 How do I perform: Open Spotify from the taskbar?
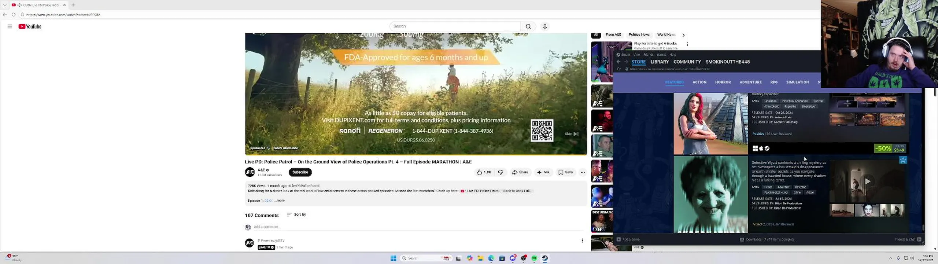[x=534, y=258]
